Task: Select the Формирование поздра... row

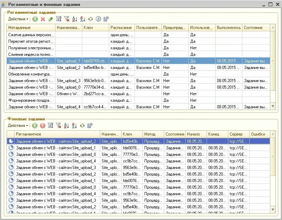Action: click(138, 100)
